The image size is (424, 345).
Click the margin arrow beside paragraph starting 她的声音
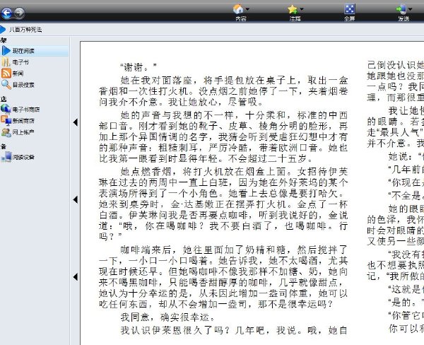point(76,122)
